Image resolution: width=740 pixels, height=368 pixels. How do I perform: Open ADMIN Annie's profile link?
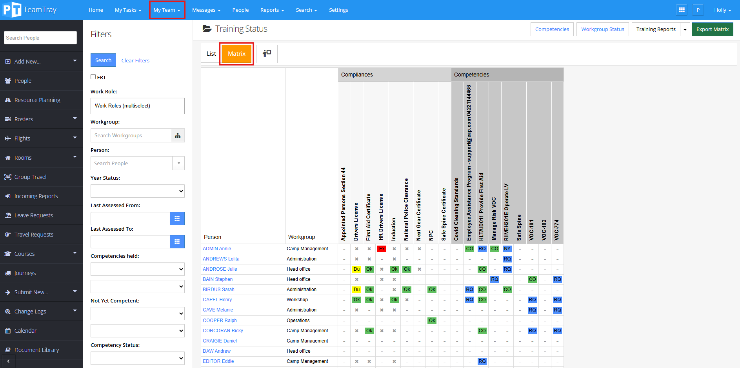coord(217,248)
